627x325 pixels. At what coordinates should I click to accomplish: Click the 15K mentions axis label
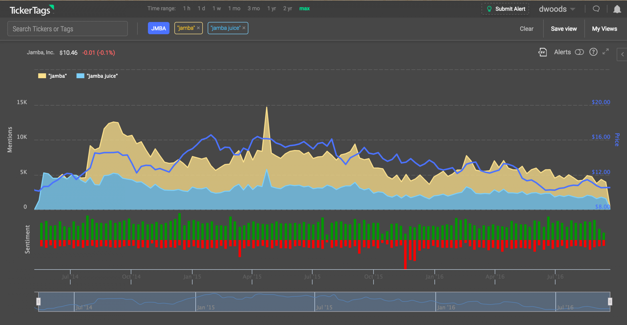(22, 102)
